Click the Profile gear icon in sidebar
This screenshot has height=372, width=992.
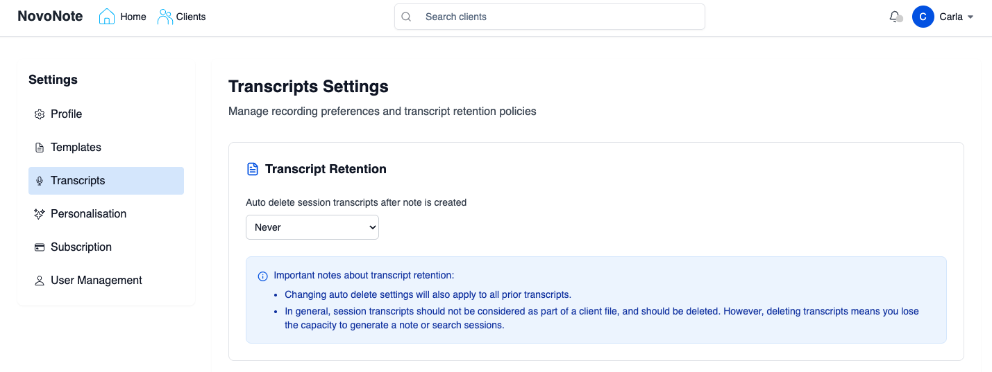40,114
